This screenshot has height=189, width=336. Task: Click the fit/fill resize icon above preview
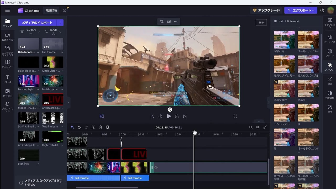[169, 21]
